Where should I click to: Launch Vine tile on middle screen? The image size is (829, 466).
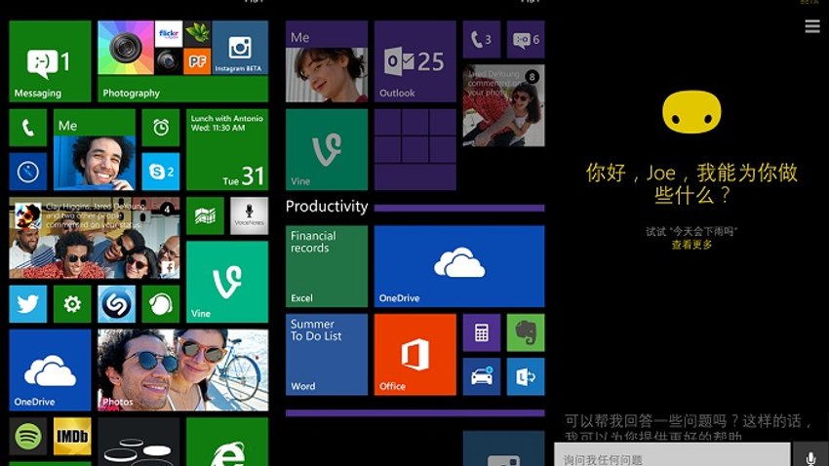[327, 149]
